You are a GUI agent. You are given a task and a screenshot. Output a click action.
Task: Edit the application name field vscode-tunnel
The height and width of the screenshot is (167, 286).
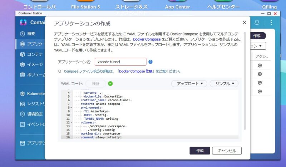120,62
